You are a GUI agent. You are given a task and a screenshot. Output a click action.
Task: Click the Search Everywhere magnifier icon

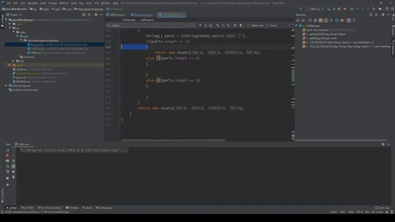tap(393, 9)
